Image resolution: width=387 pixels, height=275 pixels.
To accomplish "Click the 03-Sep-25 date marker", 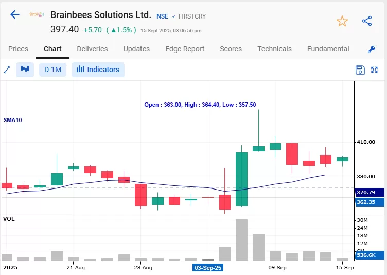I will 208,268.
